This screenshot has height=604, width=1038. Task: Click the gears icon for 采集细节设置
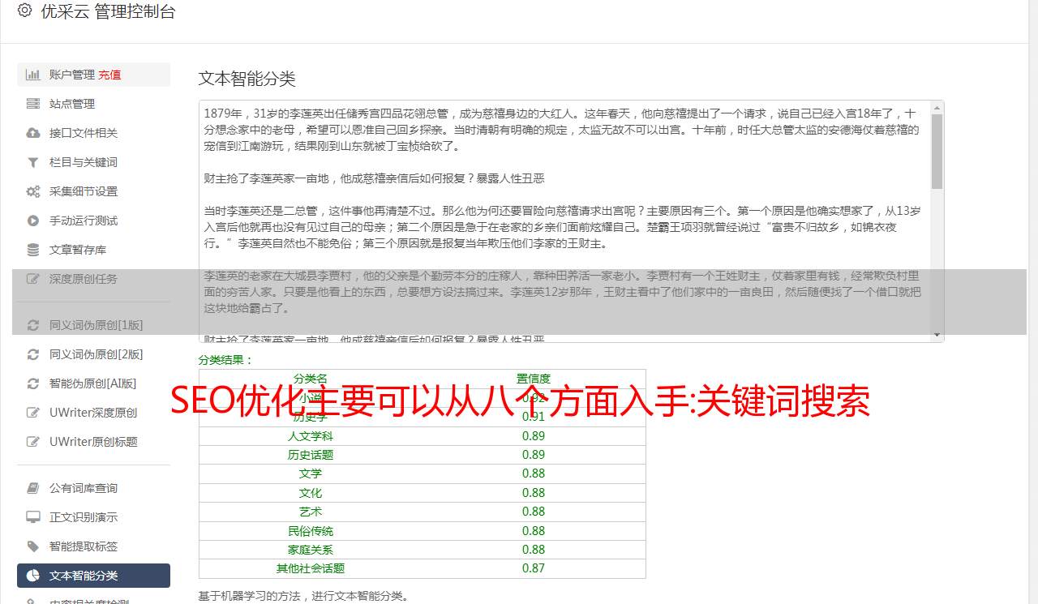(33, 191)
